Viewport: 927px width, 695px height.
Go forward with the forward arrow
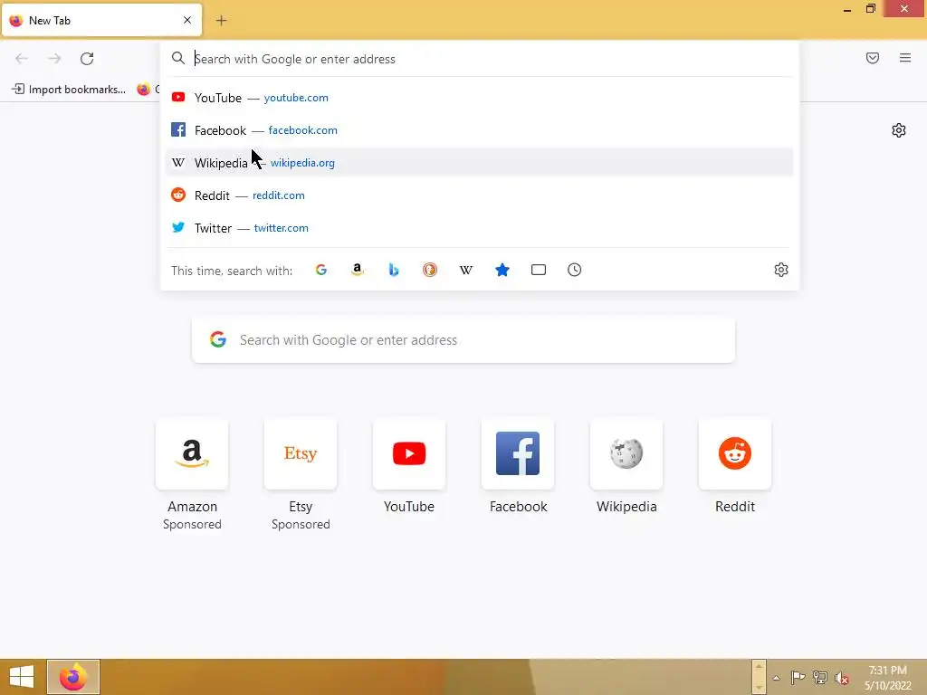point(54,59)
